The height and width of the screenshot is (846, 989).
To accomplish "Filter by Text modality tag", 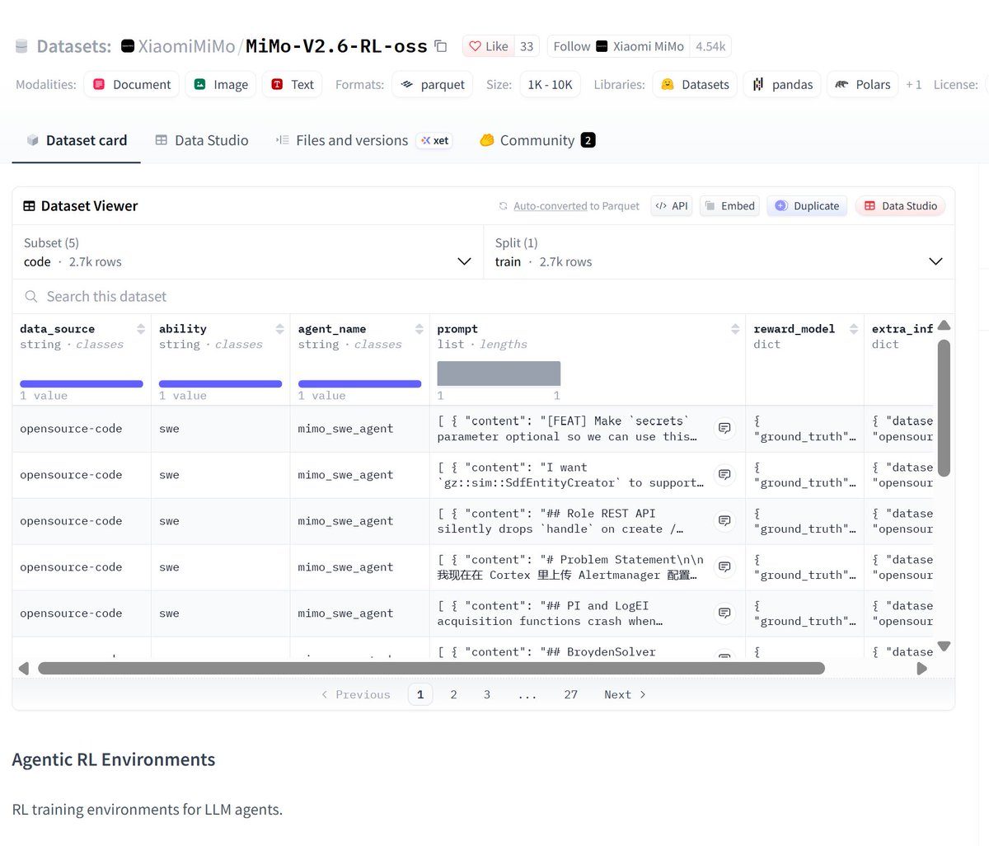I will [293, 84].
